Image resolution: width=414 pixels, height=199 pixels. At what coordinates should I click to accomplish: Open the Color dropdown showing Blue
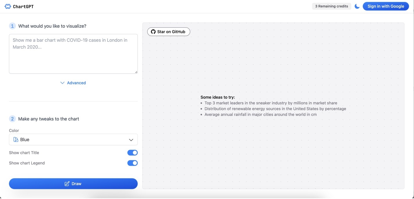(73, 140)
